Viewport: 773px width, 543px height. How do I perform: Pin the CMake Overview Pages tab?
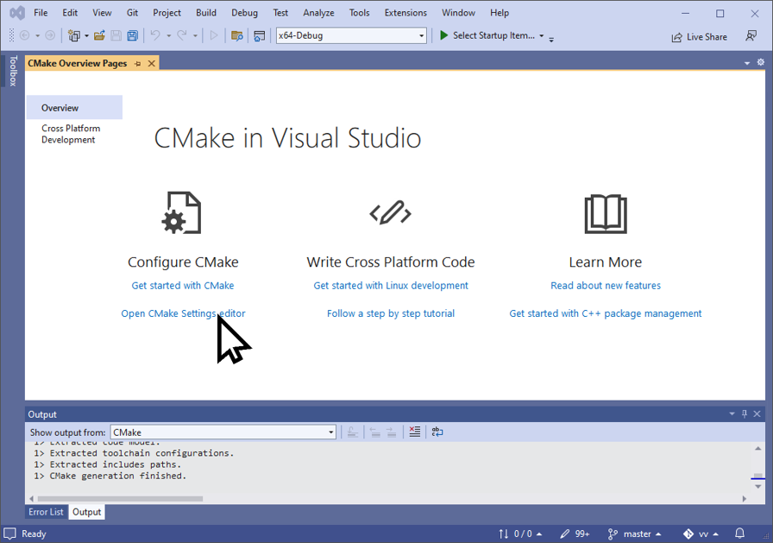(x=137, y=64)
